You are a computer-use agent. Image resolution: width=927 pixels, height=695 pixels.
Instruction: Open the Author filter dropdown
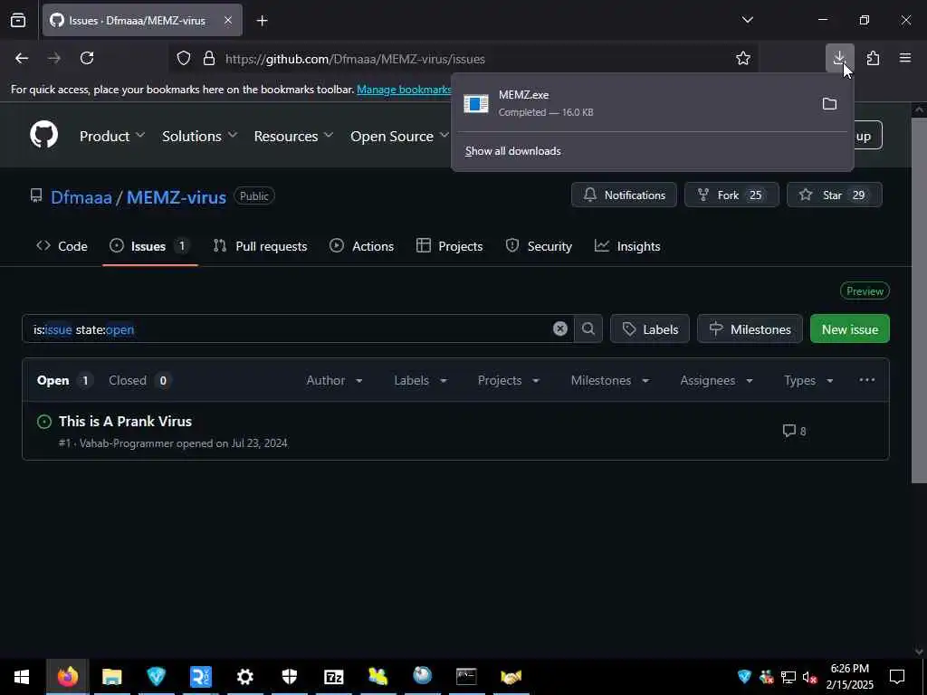tap(334, 380)
